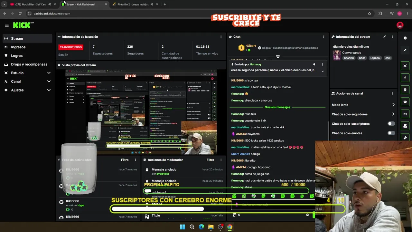412x232 pixels.
Task: Open Información del stream options menu
Action: (392, 37)
